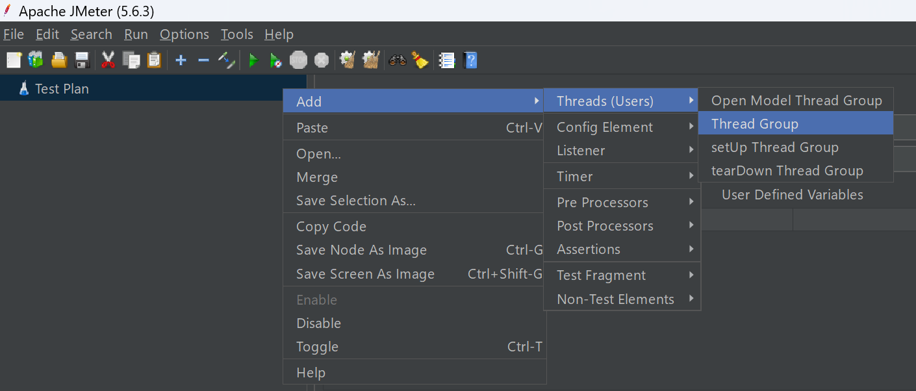Viewport: 916px width, 391px height.
Task: Click the Cut scissors icon
Action: [108, 60]
